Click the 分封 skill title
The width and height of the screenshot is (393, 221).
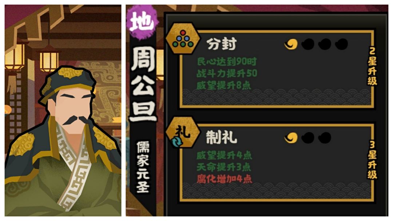222,44
